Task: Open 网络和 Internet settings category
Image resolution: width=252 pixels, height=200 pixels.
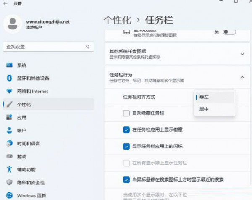Action: 49,91
